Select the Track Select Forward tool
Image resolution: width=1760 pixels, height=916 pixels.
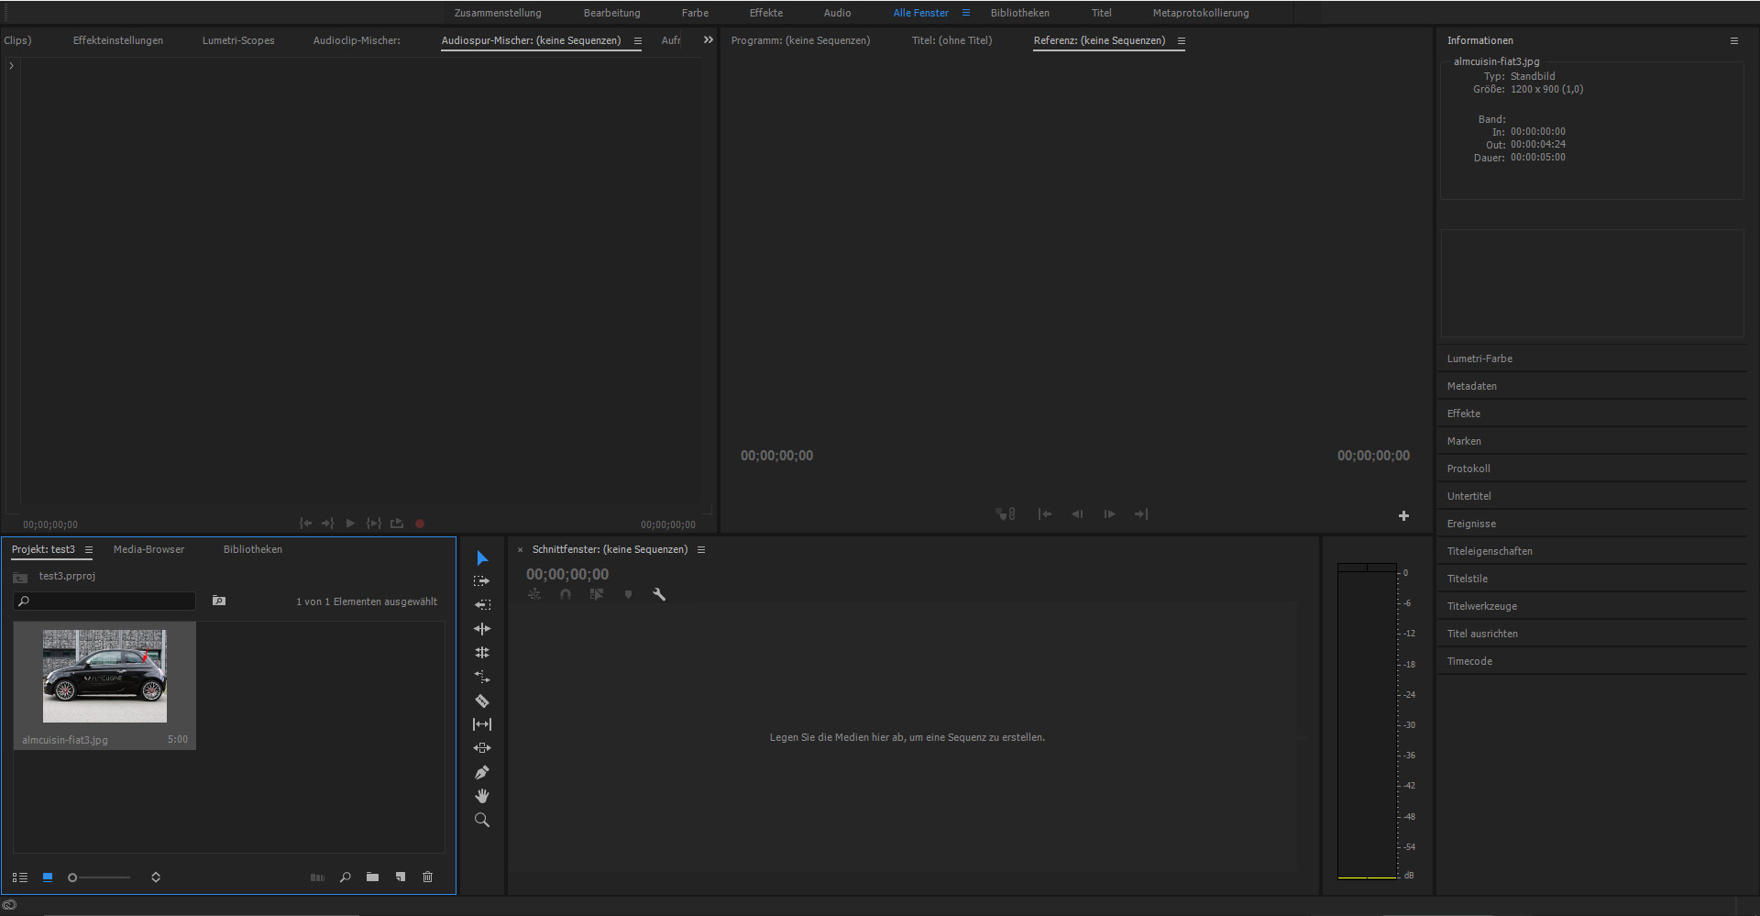tap(482, 581)
